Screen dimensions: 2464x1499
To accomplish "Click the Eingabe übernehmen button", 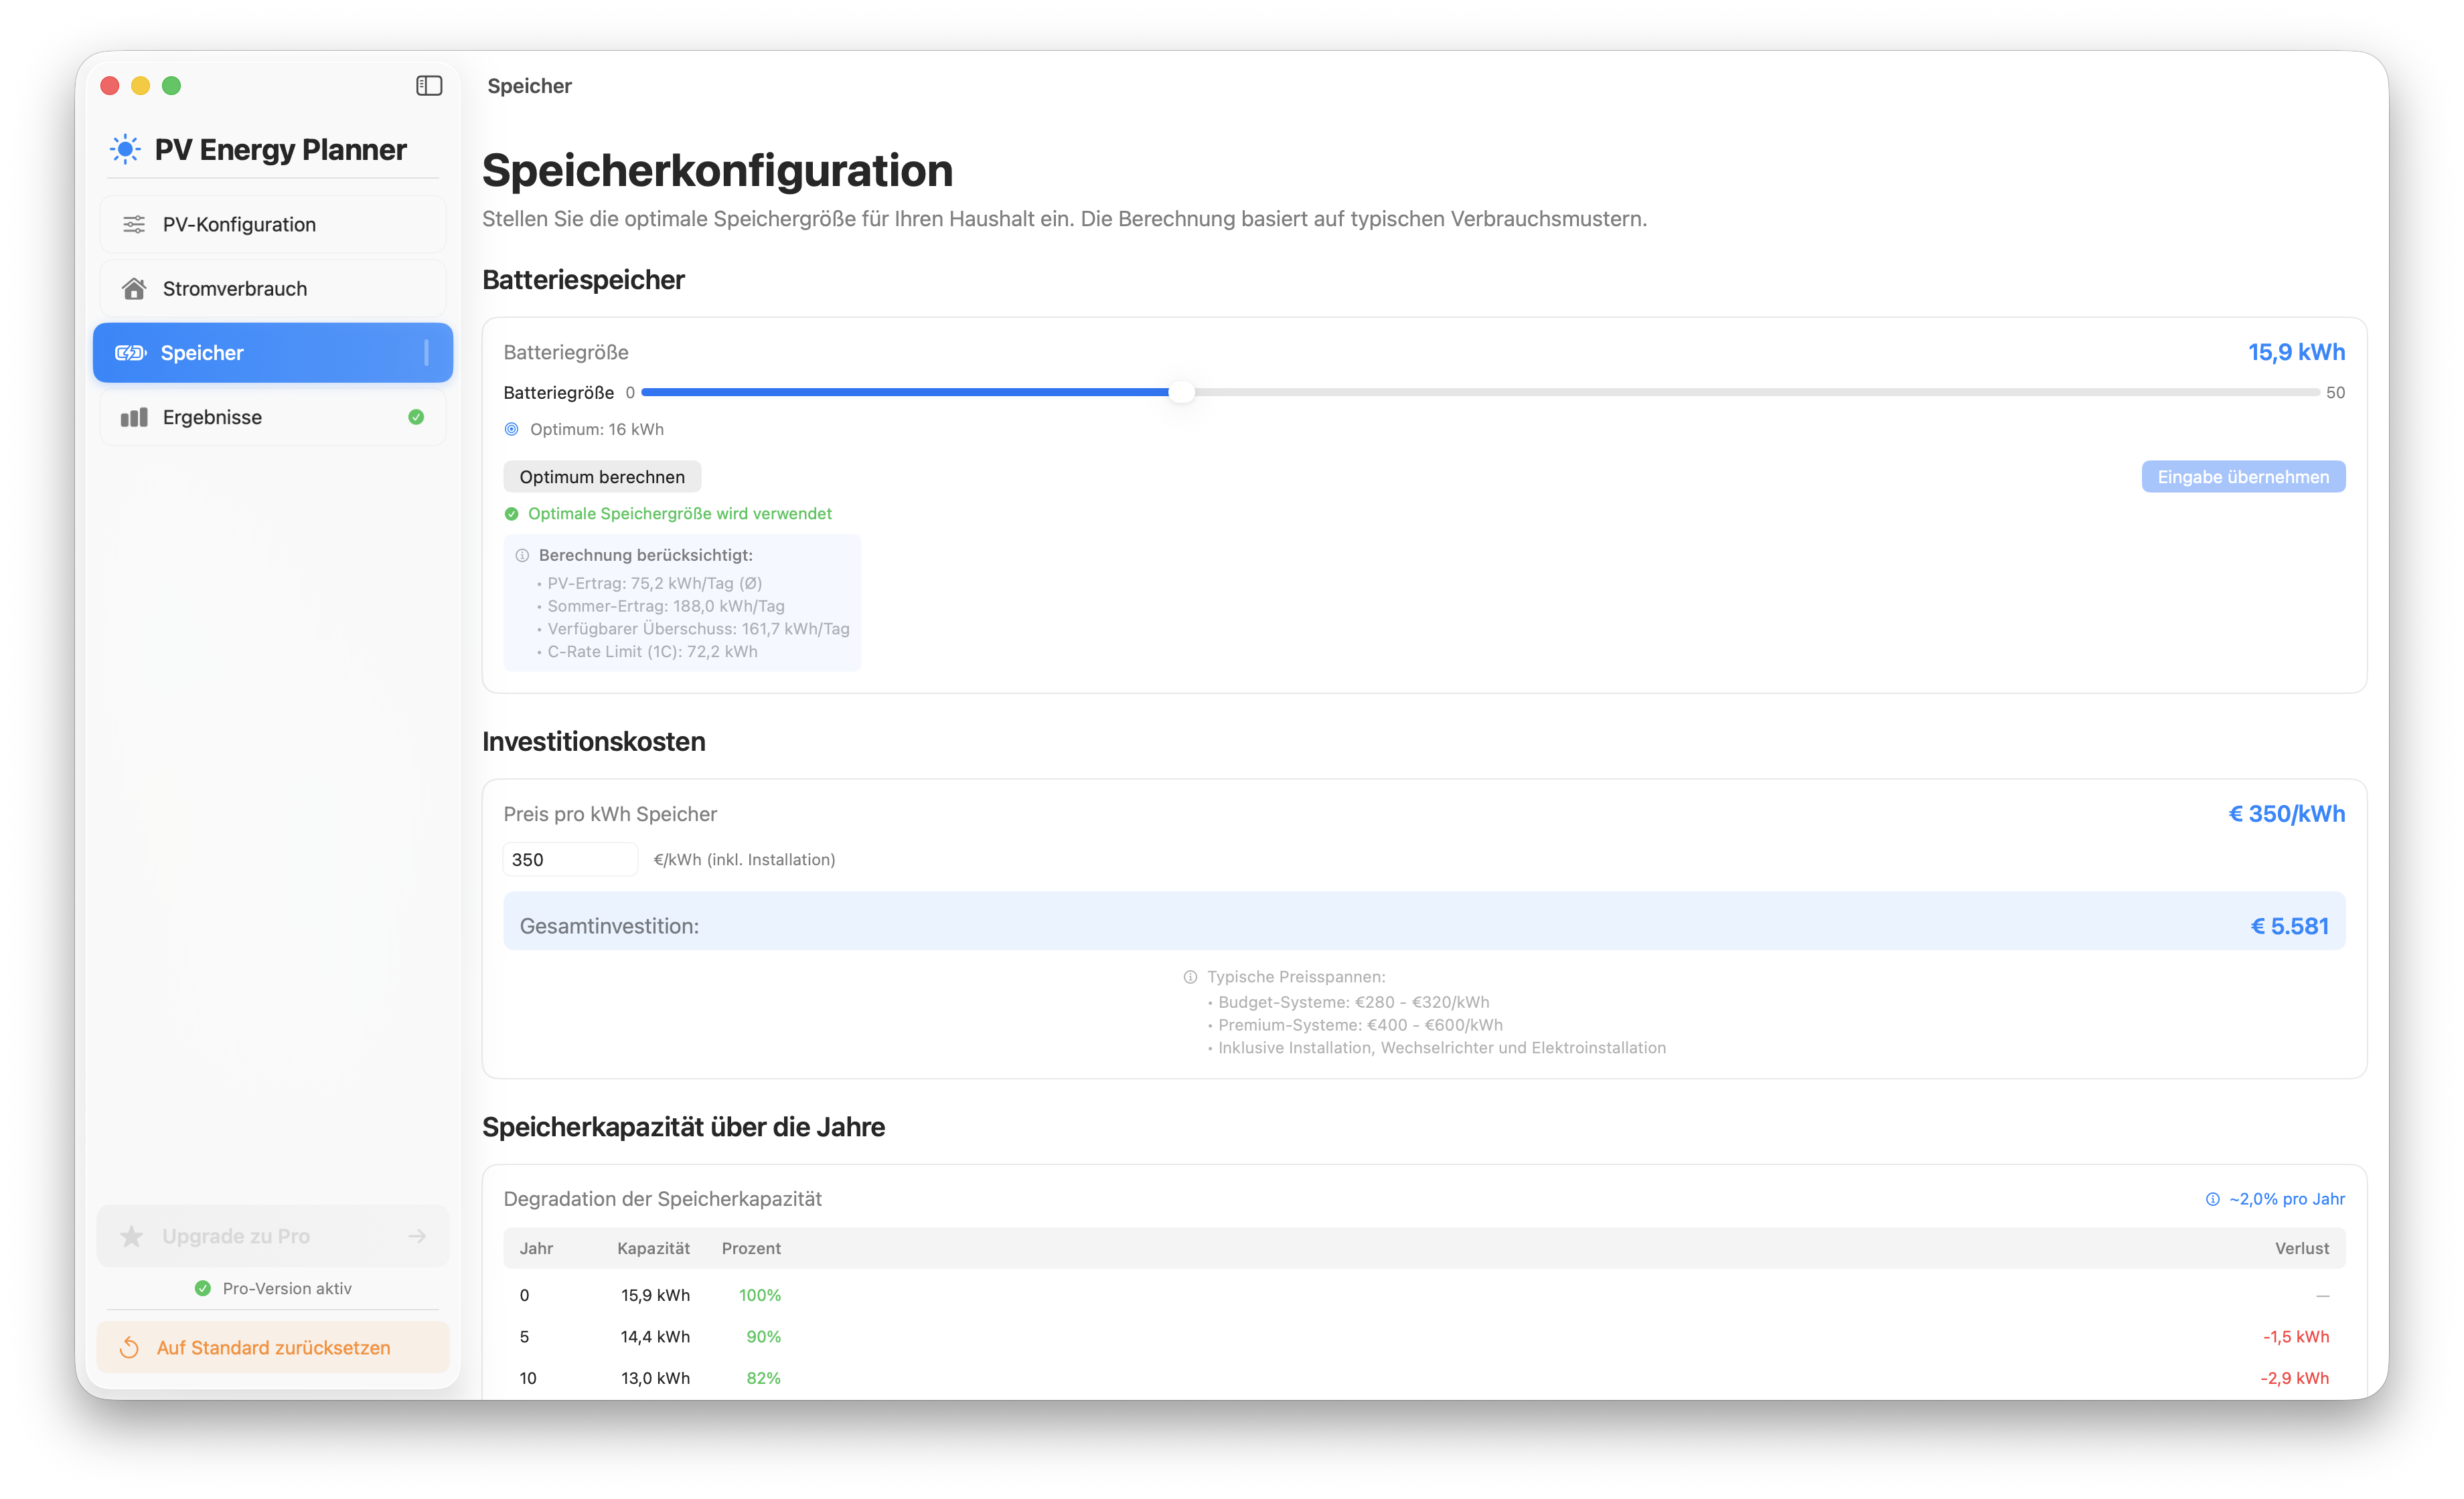I will [2242, 476].
